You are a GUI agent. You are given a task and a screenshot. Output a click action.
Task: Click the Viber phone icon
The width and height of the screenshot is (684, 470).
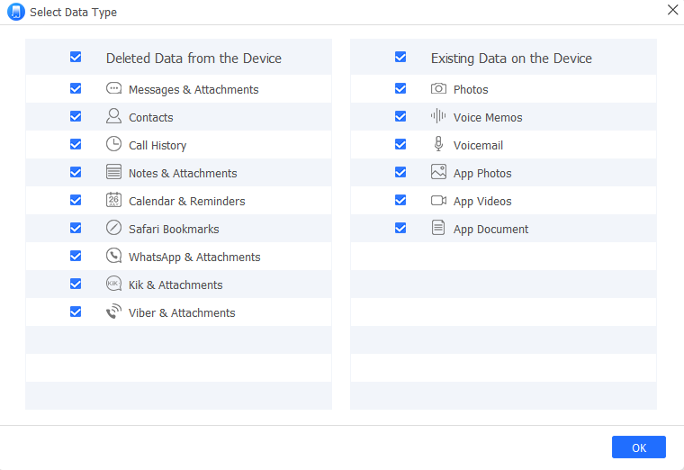click(x=114, y=312)
